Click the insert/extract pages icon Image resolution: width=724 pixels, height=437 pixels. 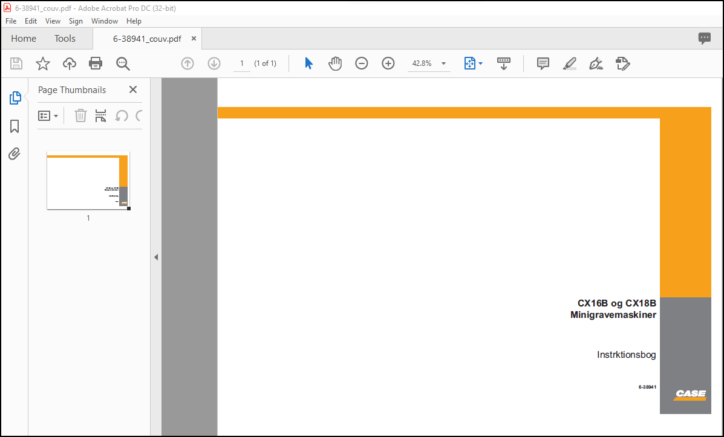click(100, 115)
